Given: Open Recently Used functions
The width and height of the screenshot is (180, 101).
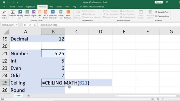Looking at the screenshot, I should (x=20, y=14).
